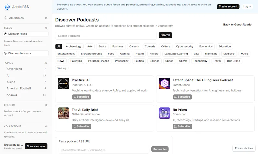Select the Music category
Image resolution: width=258 pixels, height=154 pixels.
pyautogui.click(x=244, y=54)
